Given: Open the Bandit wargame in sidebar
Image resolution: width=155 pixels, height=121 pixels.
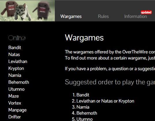Looking at the screenshot, I should tap(15, 48).
